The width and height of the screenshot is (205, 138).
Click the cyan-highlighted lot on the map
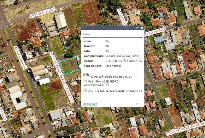click(x=69, y=66)
